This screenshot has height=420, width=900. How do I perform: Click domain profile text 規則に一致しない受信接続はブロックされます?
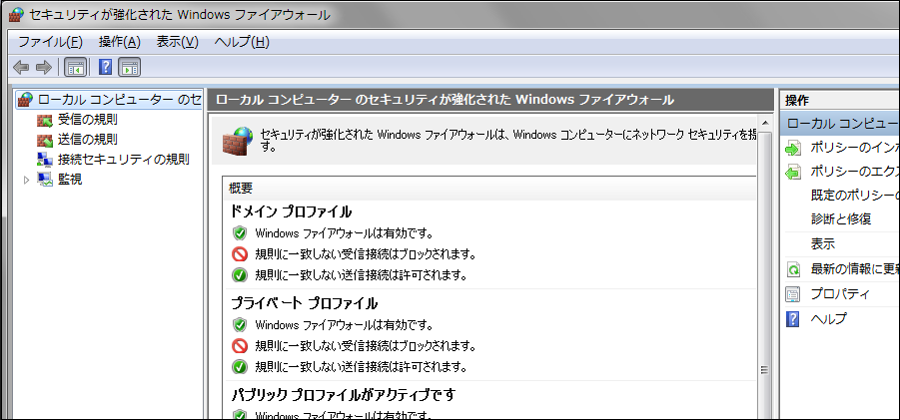point(365,253)
